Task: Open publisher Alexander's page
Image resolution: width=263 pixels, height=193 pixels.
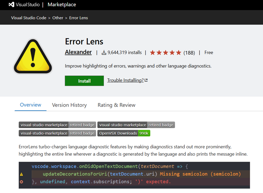Action: 78,52
